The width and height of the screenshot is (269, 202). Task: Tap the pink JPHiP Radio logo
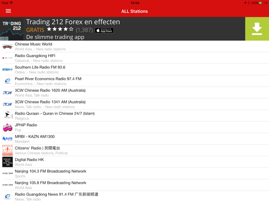tap(7, 127)
